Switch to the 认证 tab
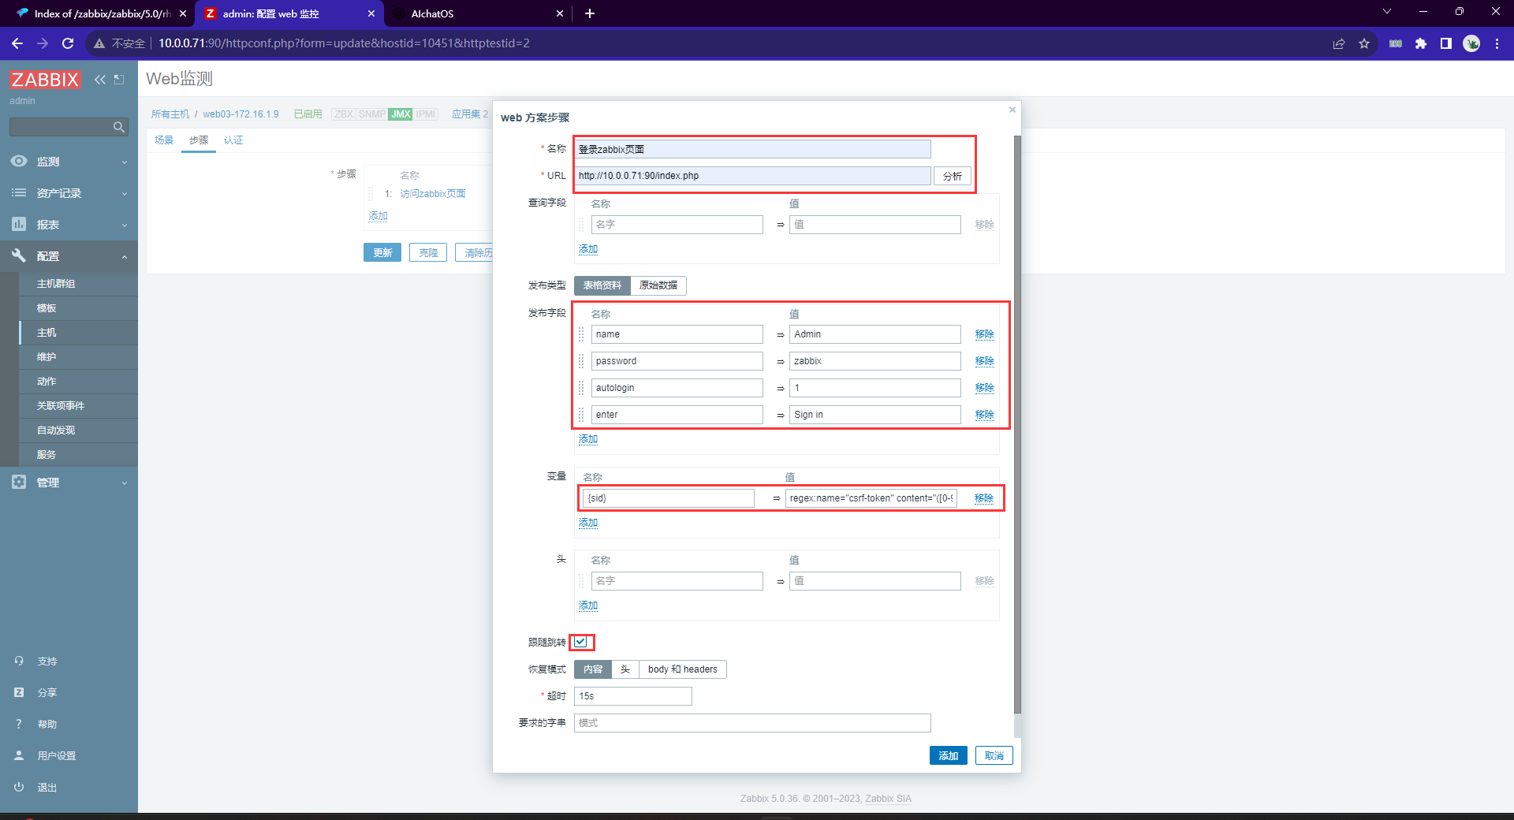This screenshot has width=1514, height=820. [233, 140]
